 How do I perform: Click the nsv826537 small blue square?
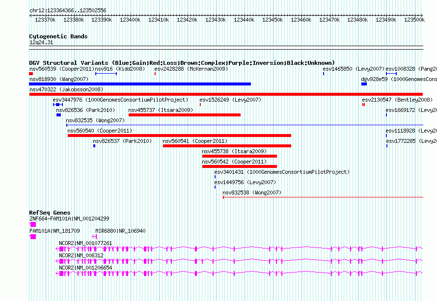coord(94,146)
